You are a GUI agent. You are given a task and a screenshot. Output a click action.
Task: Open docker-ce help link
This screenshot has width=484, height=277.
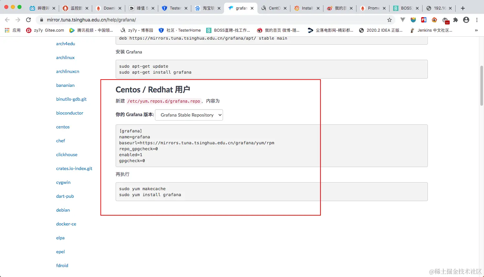(x=66, y=224)
